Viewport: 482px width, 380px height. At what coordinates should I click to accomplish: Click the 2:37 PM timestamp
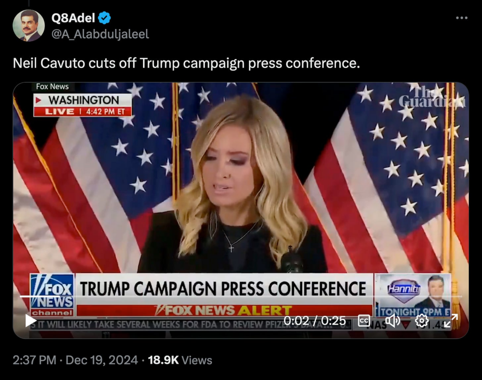click(34, 360)
